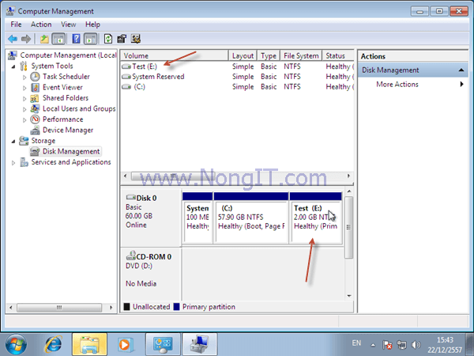Open Device Manager in the tree
Screen dimensions: 474x356
point(68,130)
